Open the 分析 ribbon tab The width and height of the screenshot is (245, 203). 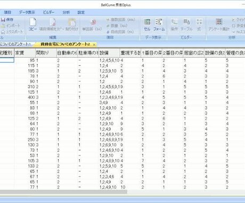click(66, 12)
